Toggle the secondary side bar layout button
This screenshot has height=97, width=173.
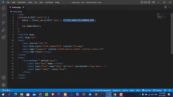149,2
